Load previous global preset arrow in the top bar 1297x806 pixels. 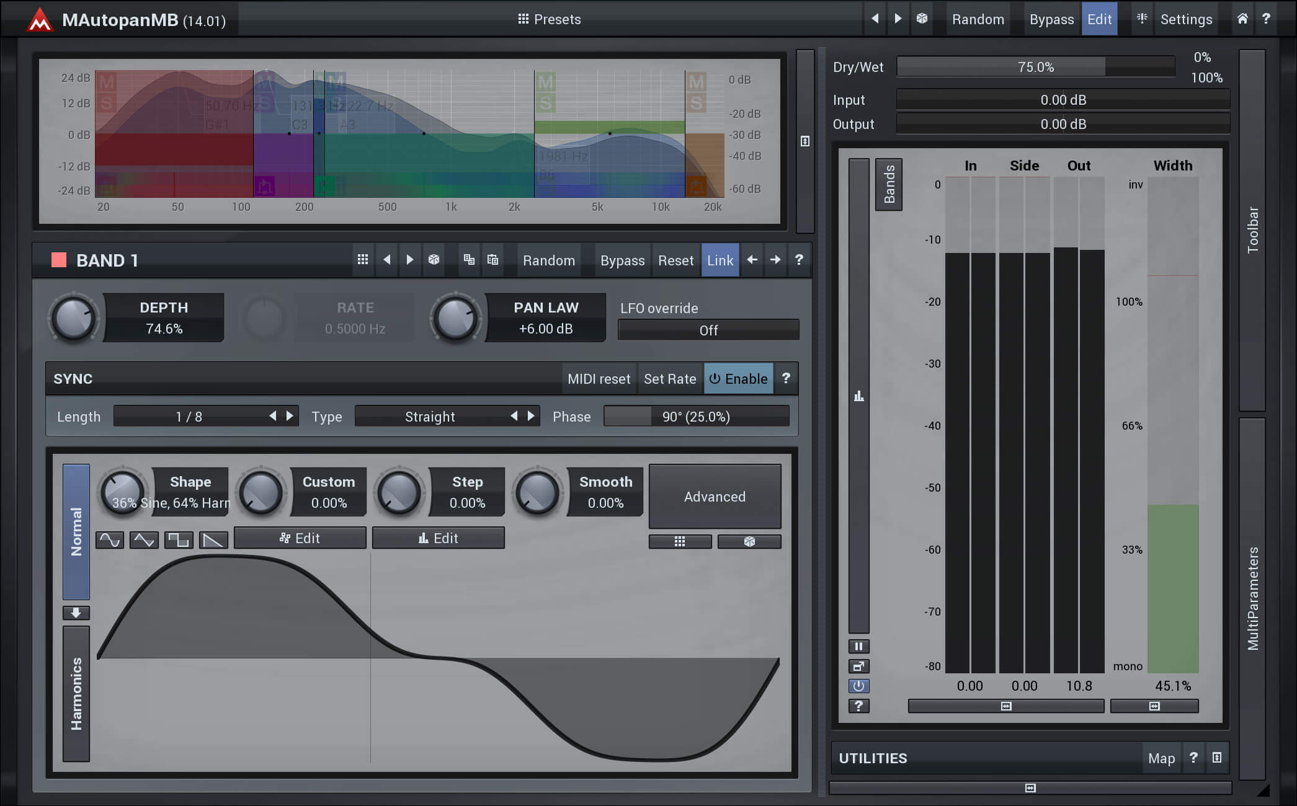(875, 19)
